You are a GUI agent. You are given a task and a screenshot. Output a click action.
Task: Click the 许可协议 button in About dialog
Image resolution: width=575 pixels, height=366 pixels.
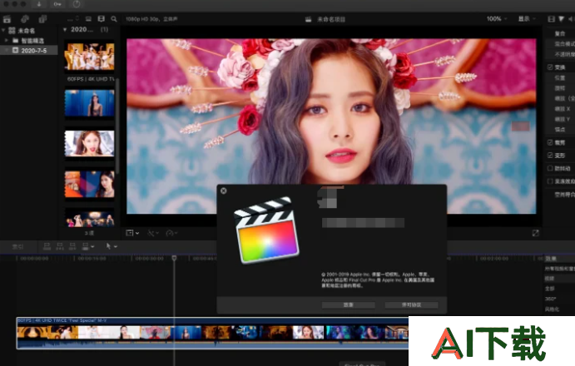[x=411, y=304]
